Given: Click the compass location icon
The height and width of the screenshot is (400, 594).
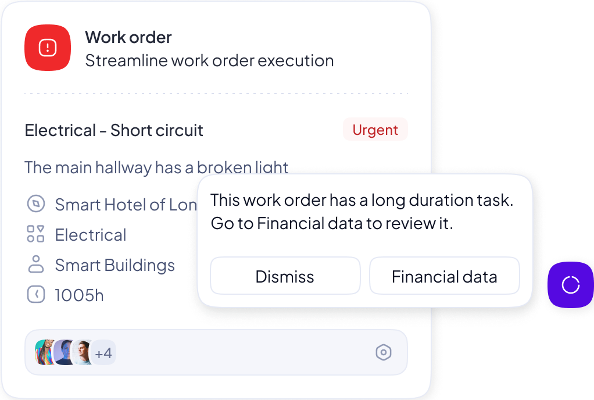Looking at the screenshot, I should pos(36,204).
